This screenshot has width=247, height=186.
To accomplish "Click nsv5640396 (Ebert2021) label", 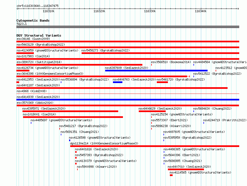I will (182, 155).
